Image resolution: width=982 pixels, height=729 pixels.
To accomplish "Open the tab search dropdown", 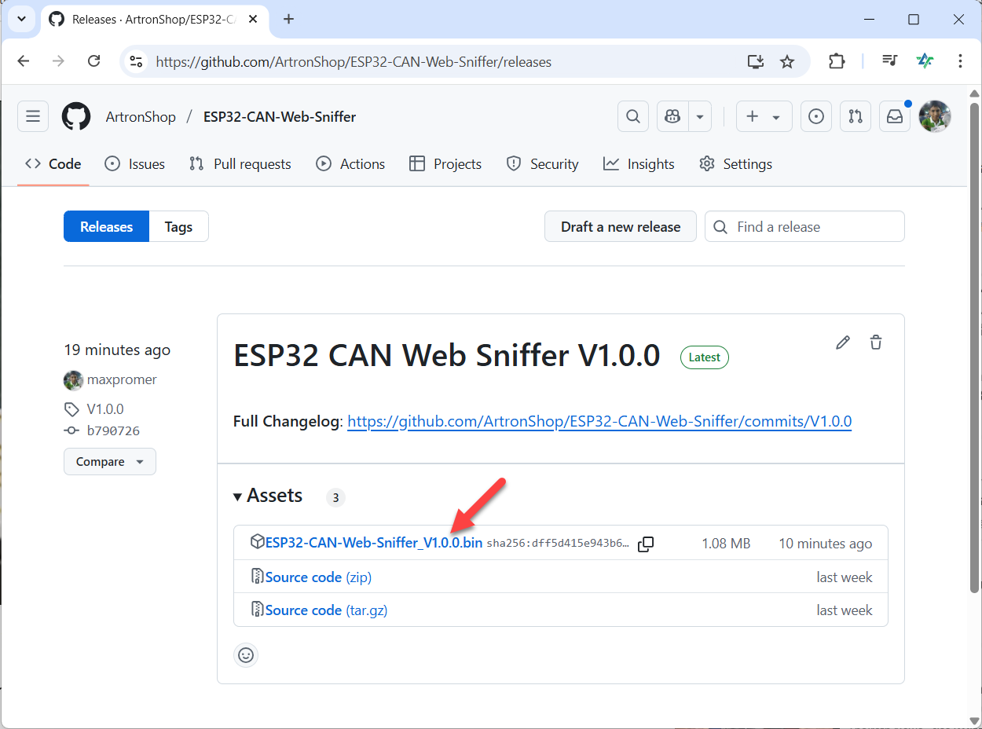I will point(22,19).
